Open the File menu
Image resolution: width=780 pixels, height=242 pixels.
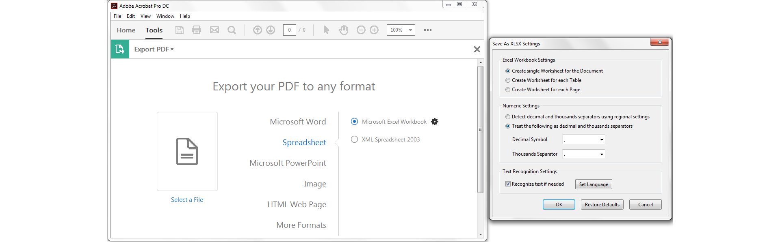(x=117, y=16)
